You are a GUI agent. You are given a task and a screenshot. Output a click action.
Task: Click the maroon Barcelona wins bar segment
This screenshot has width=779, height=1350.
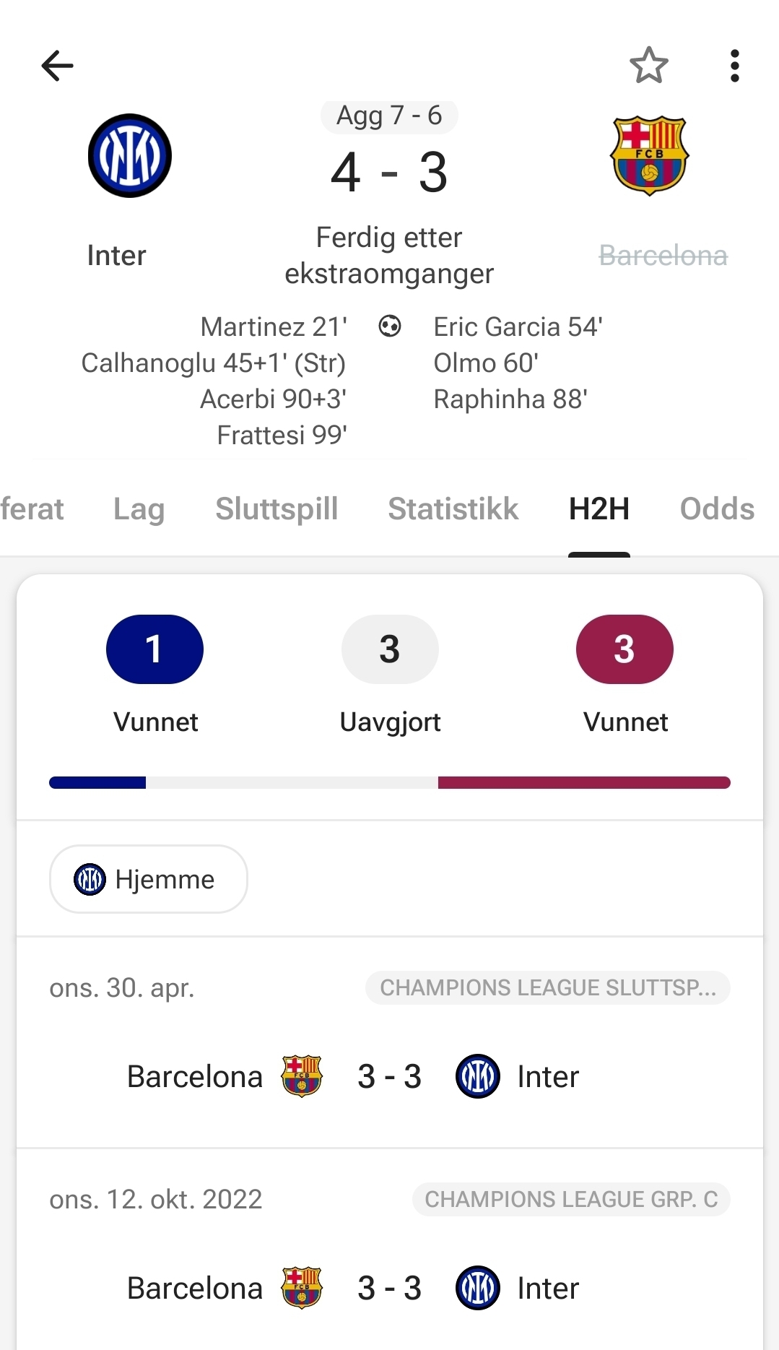pos(584,783)
